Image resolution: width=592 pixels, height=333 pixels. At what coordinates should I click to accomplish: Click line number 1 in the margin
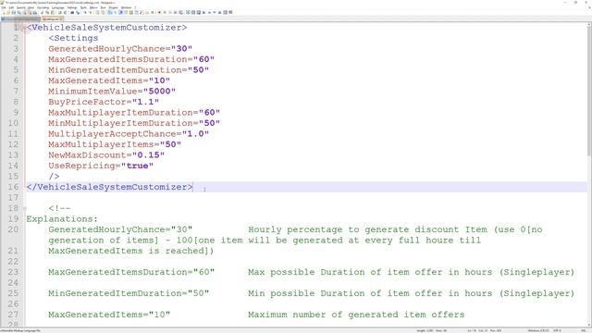tap(16, 28)
